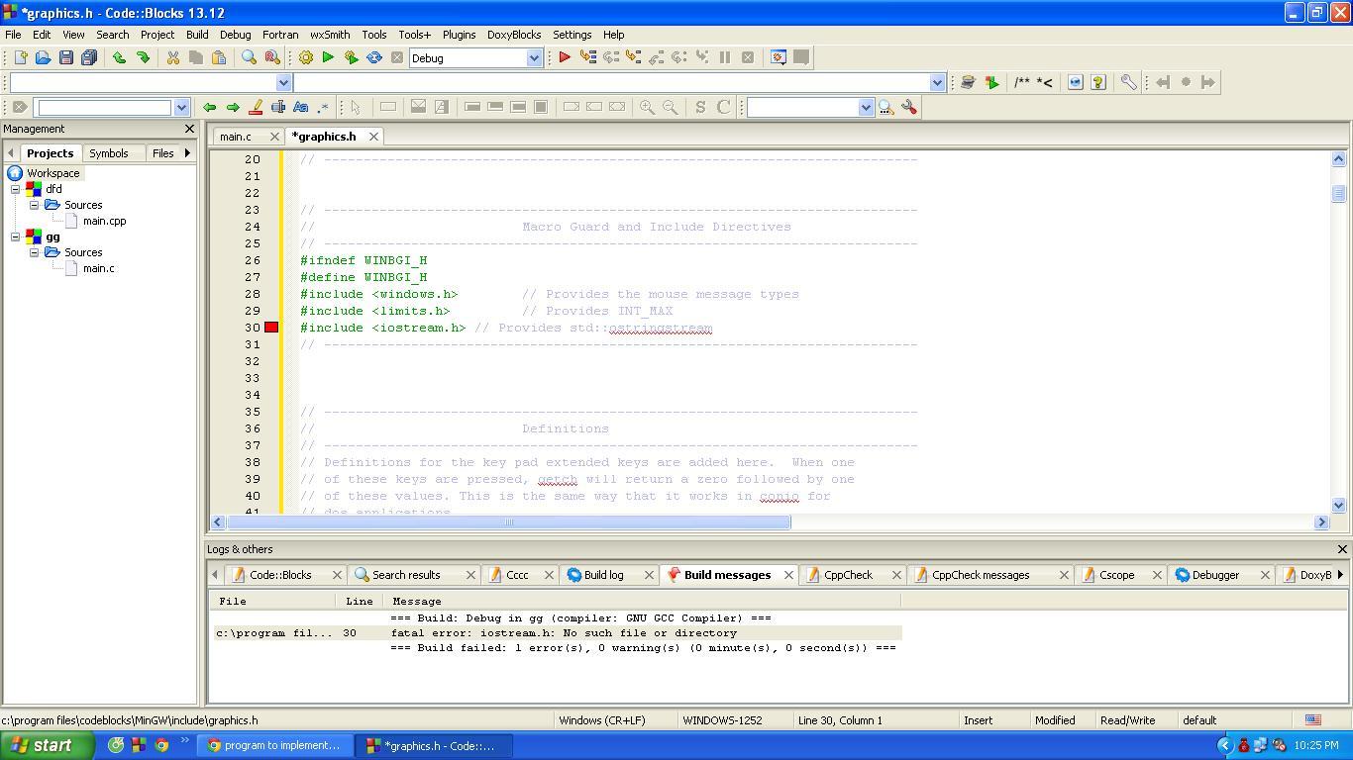Screen dimensions: 1353x760
Task: Rebuild the project using the rebuild icon
Action: [x=374, y=57]
